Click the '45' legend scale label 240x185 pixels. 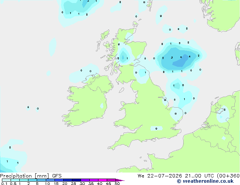coord(108,183)
